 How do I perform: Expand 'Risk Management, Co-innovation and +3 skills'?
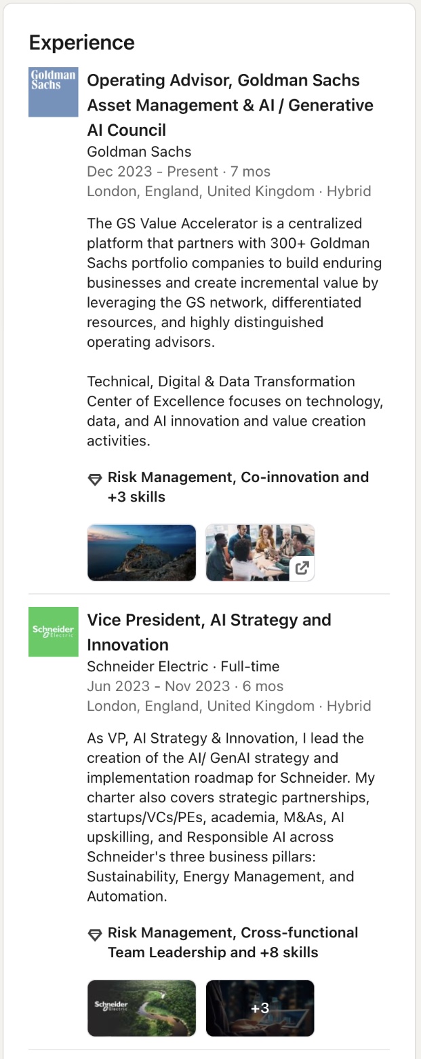(237, 487)
